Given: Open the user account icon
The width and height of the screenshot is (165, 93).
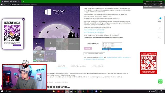Looking at the screenshot, I should point(159,29).
